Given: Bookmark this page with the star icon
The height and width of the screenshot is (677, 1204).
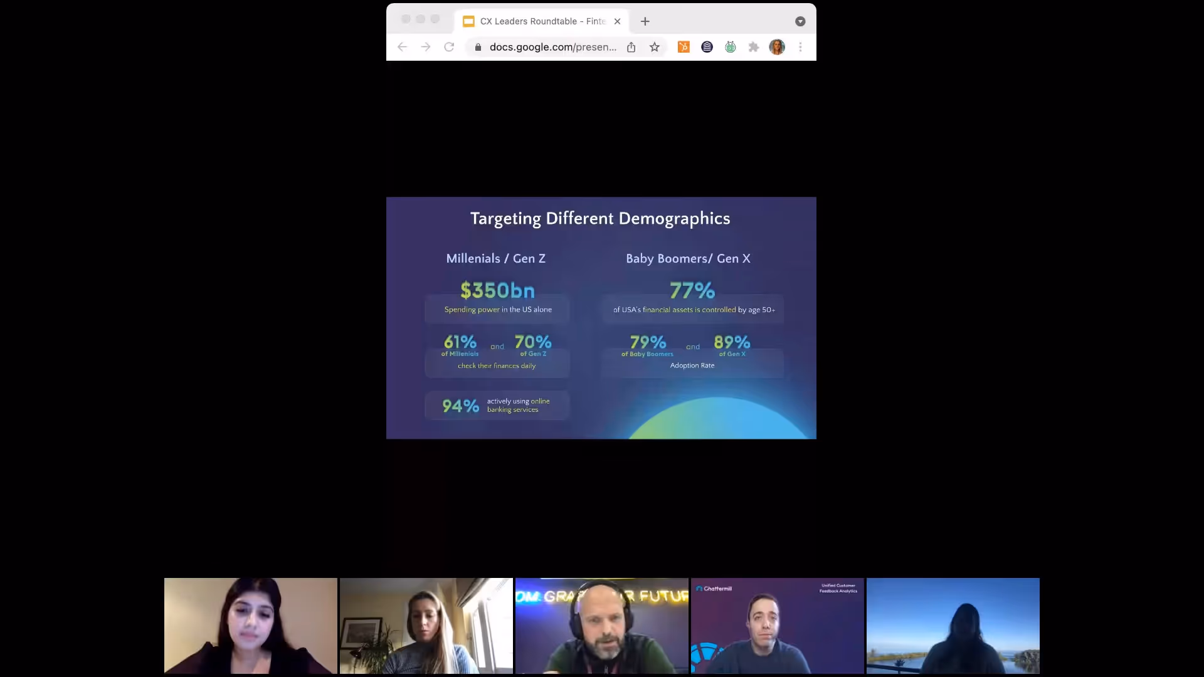Looking at the screenshot, I should [655, 47].
